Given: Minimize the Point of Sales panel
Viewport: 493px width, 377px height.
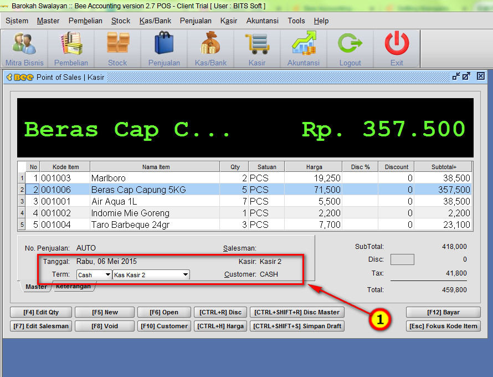Looking at the screenshot, I should click(x=456, y=76).
